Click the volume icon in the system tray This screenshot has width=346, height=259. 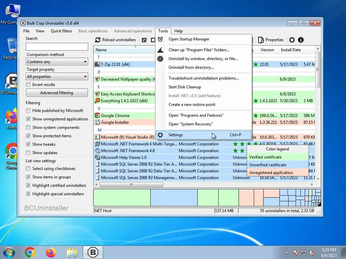[x=312, y=253]
